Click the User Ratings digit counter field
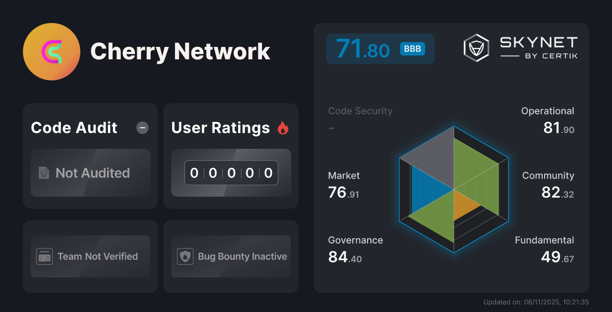The width and height of the screenshot is (612, 312). pos(231,173)
